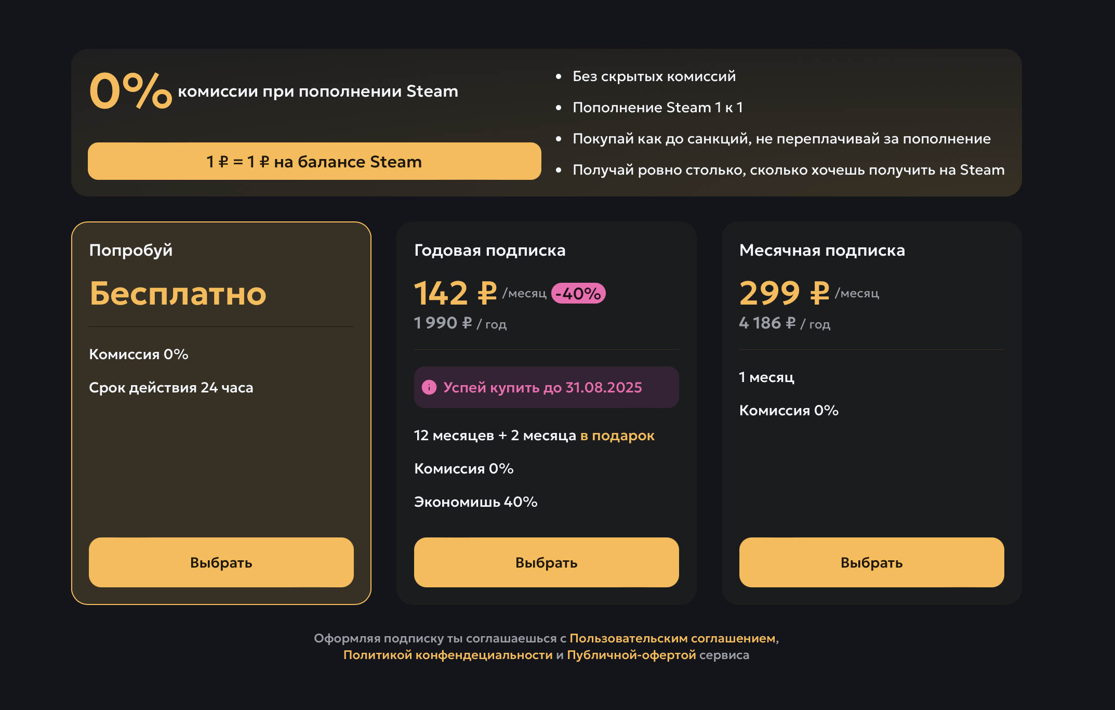
Task: Click the highlighted 'в подарок' text
Action: 617,436
